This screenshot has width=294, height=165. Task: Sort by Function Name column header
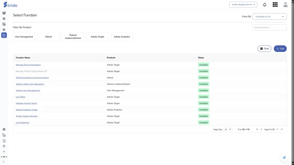click(x=23, y=58)
